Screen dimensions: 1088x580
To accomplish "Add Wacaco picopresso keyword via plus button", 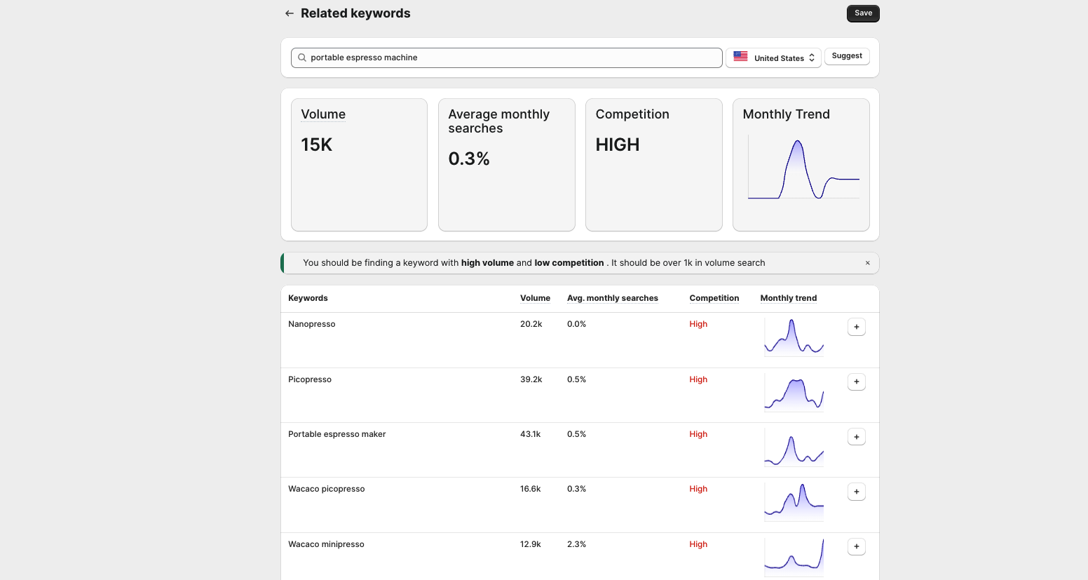I will tap(856, 492).
